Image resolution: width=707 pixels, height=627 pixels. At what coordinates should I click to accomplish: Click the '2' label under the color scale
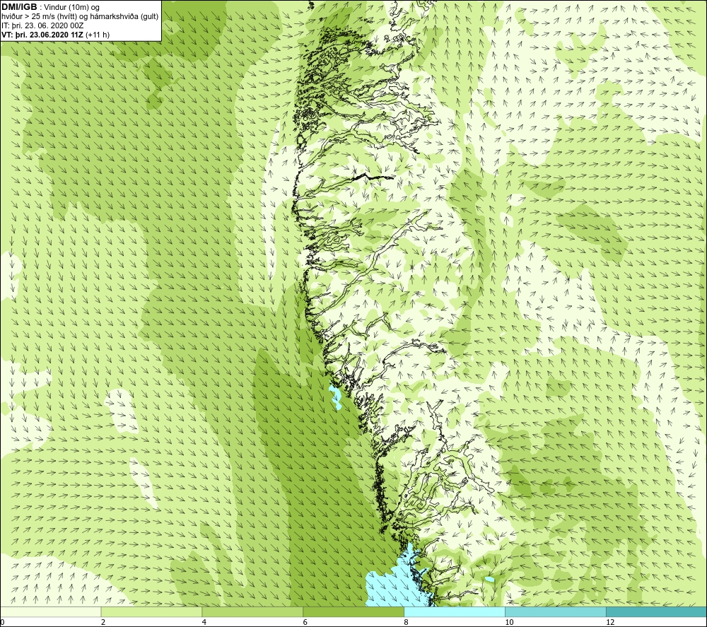point(103,622)
